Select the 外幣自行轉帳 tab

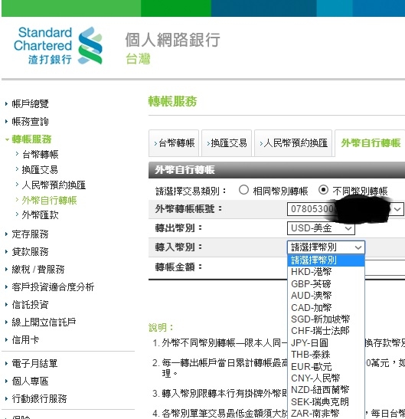click(371, 143)
